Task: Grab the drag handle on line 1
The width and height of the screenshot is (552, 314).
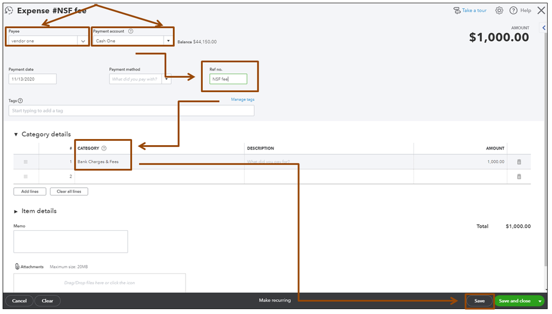Action: tap(25, 162)
